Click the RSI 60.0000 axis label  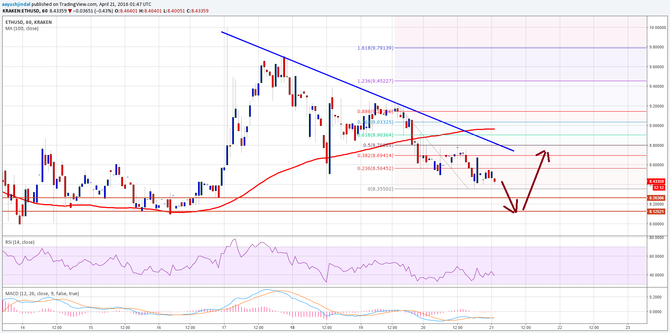click(x=656, y=256)
